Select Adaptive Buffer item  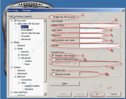point(32,86)
